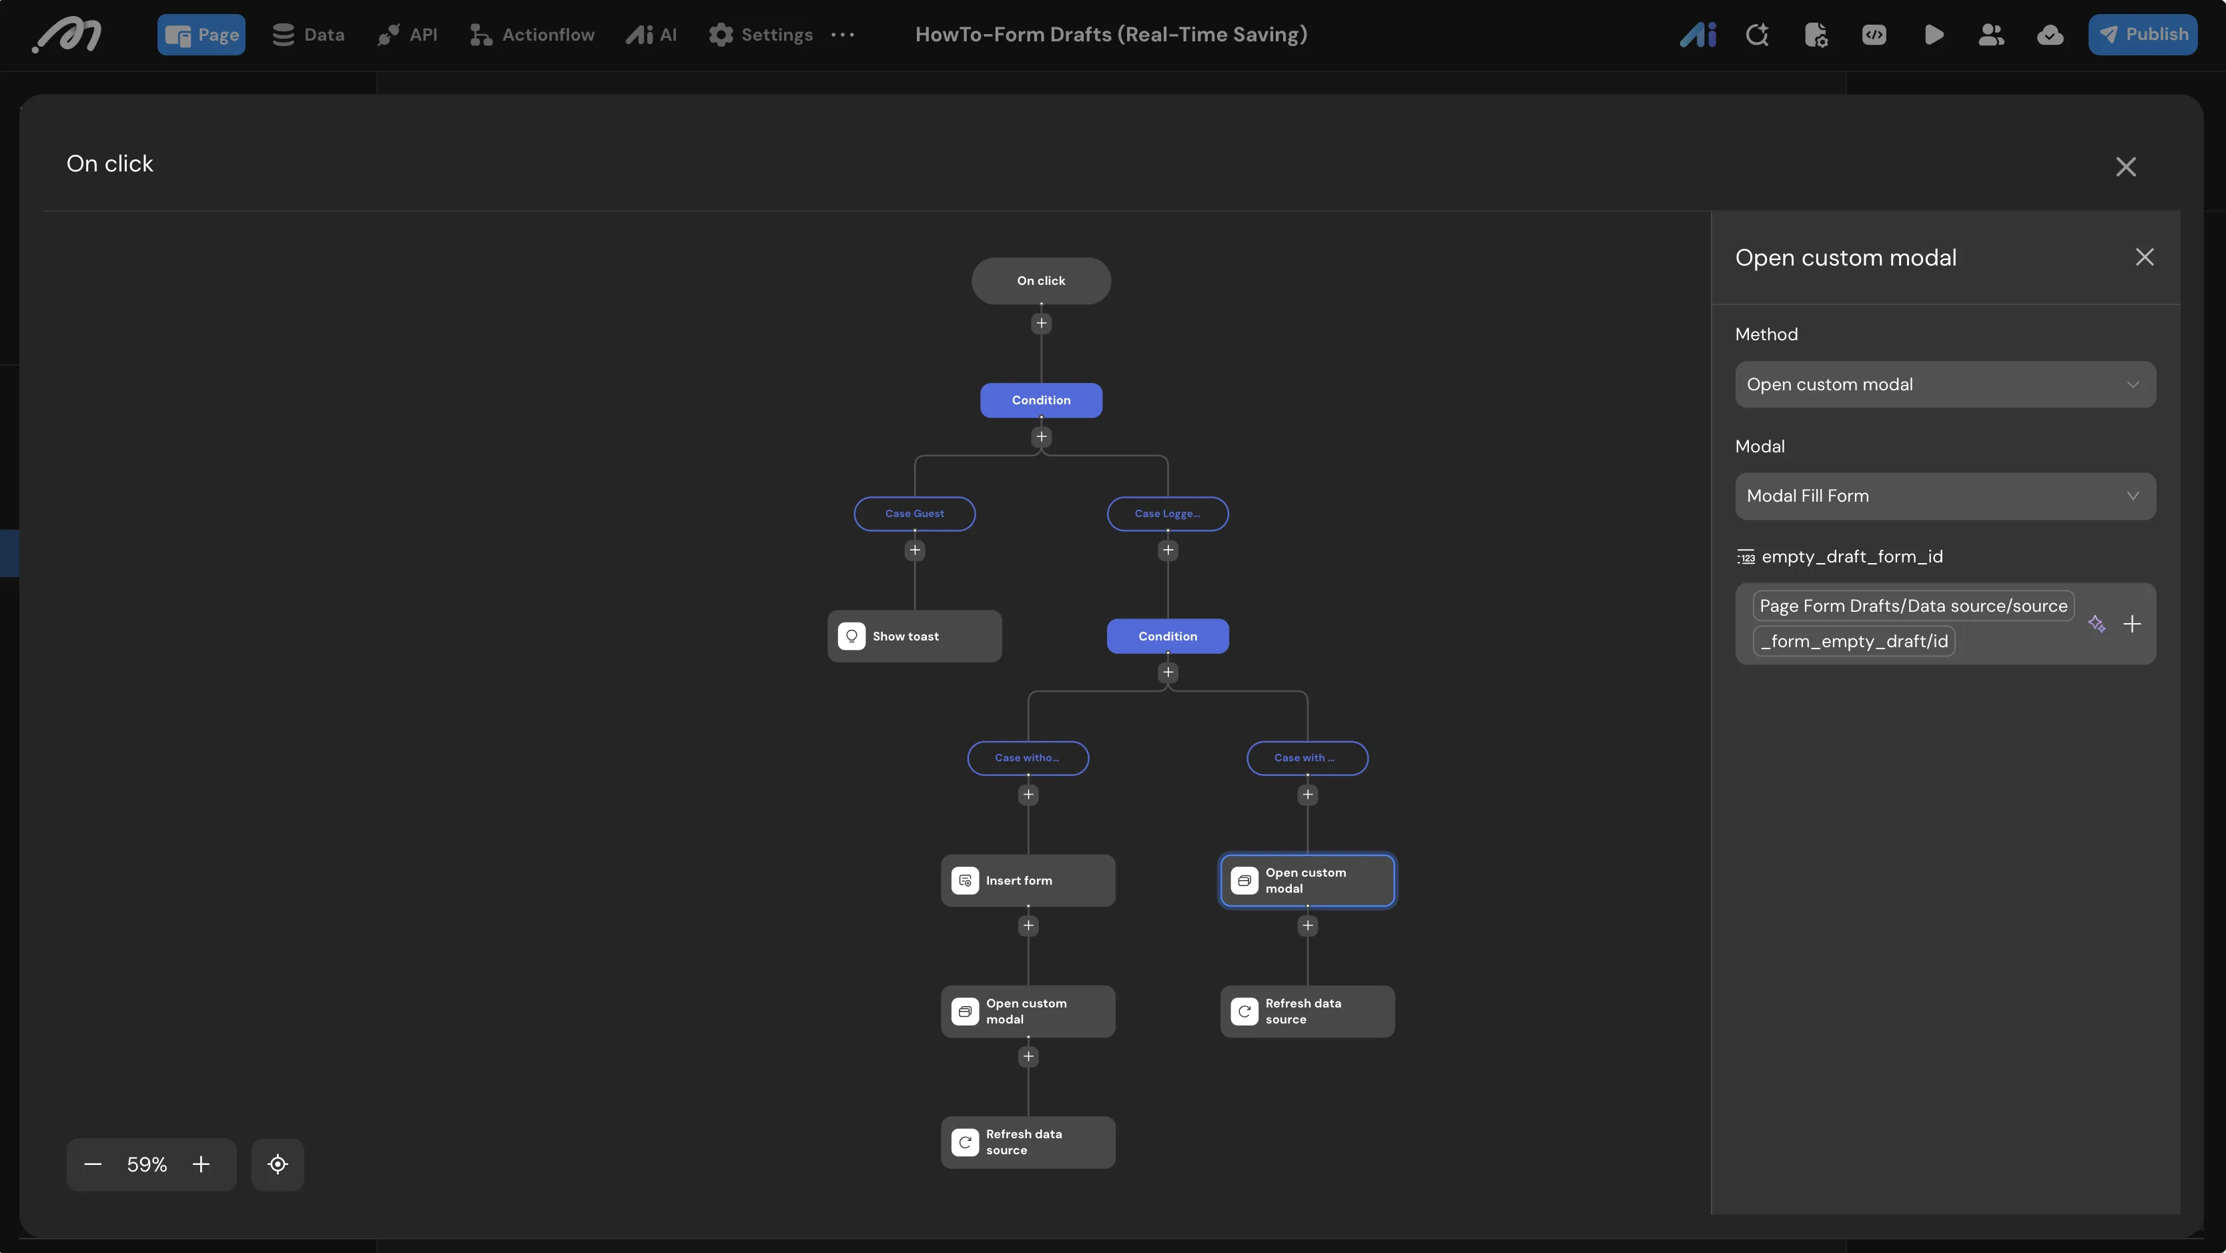The width and height of the screenshot is (2226, 1253).
Task: Click the Momen logo in the top bar
Action: [x=67, y=35]
